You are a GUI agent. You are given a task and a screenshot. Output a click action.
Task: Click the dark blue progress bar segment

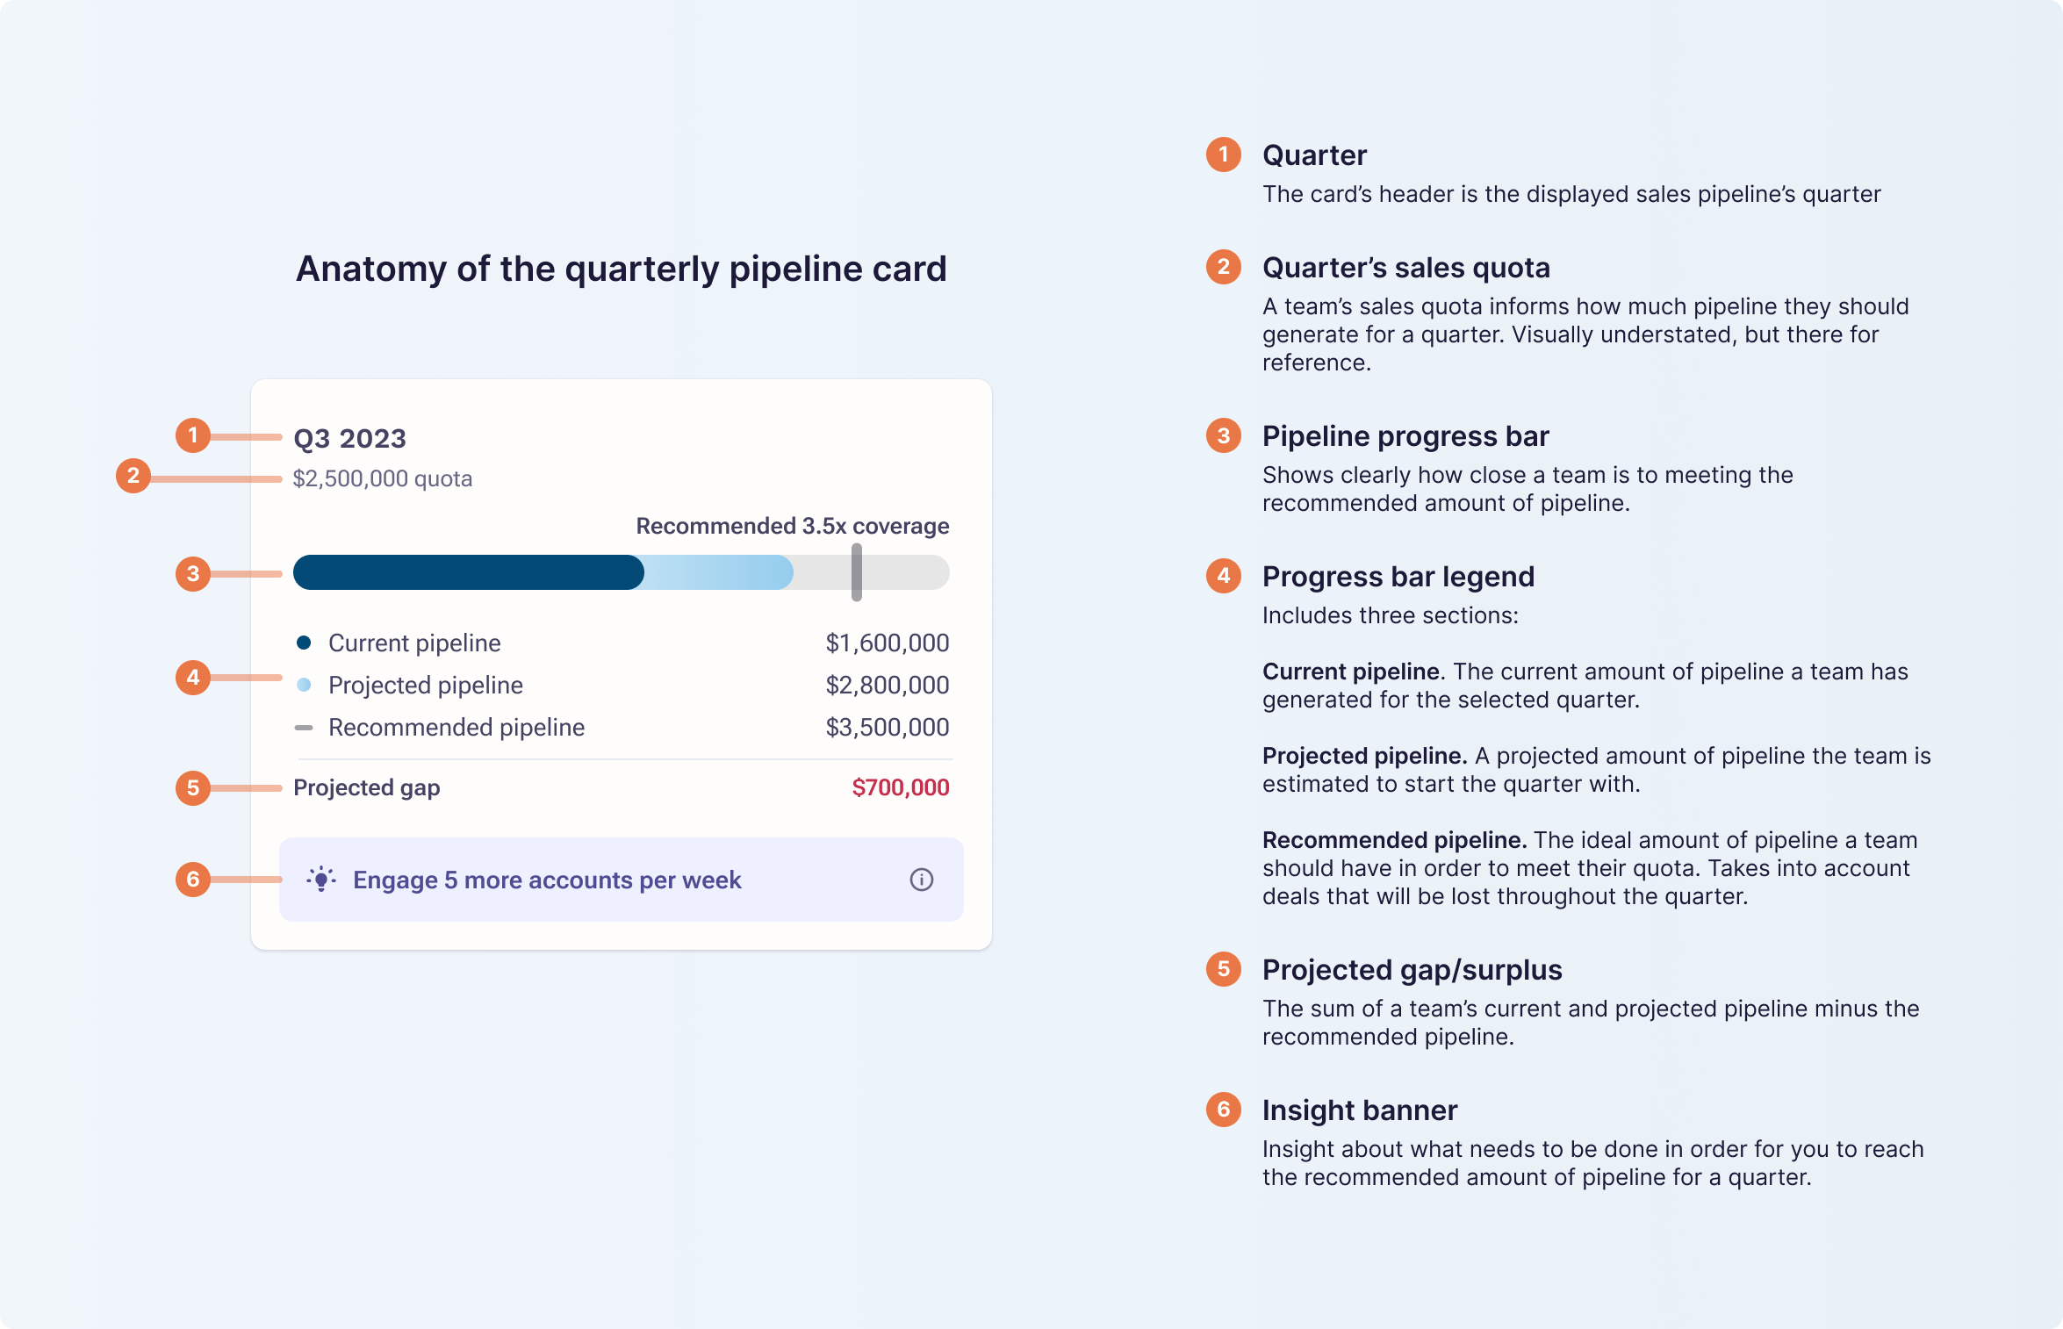pyautogui.click(x=468, y=572)
